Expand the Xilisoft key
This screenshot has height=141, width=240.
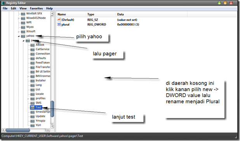(x=19, y=32)
